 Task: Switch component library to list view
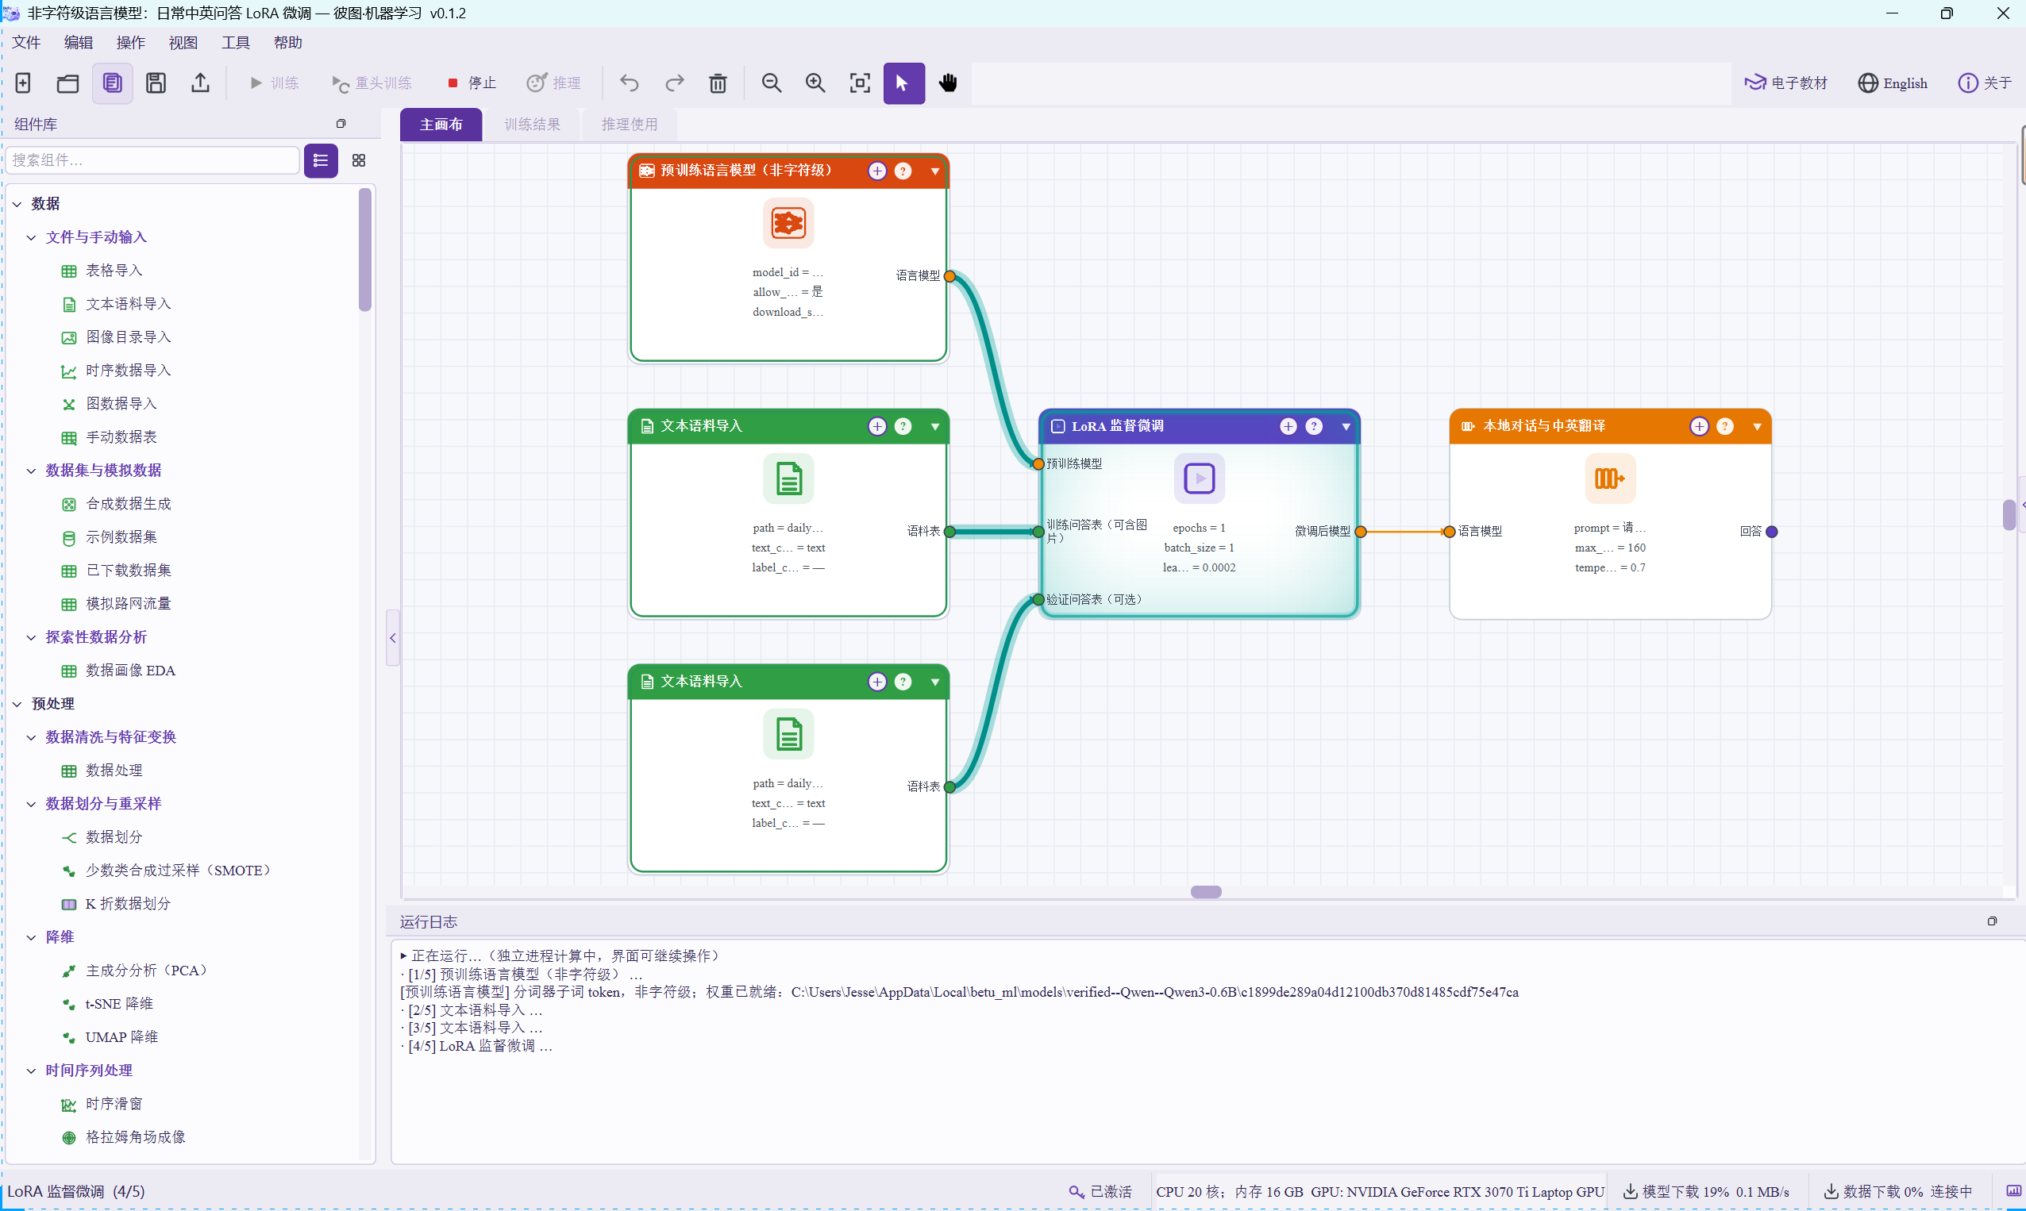click(321, 161)
